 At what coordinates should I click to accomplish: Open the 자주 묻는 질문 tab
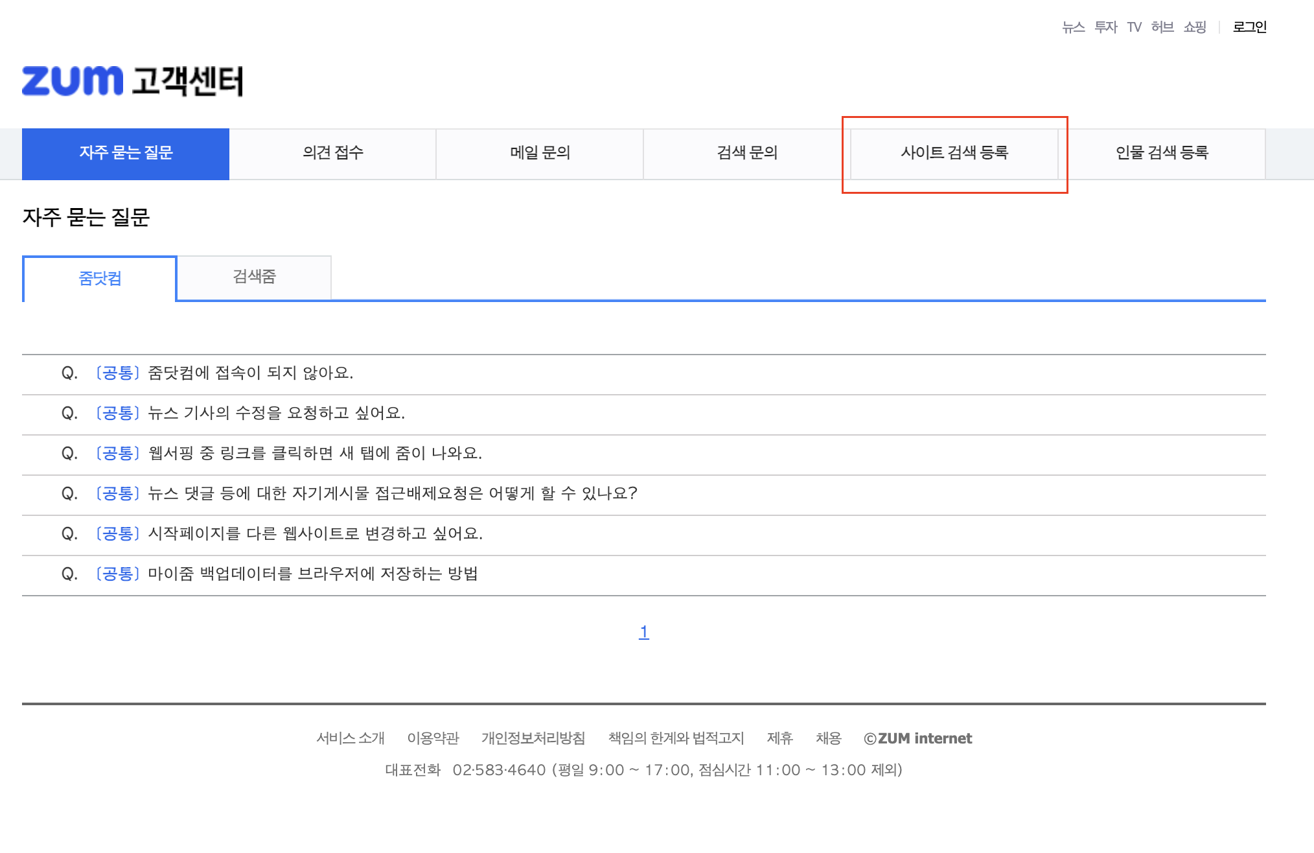[x=126, y=153]
